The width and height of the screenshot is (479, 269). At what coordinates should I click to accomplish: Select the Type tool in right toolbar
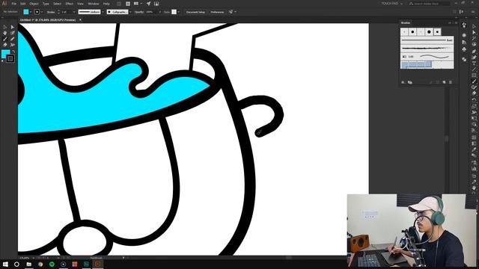click(x=474, y=64)
